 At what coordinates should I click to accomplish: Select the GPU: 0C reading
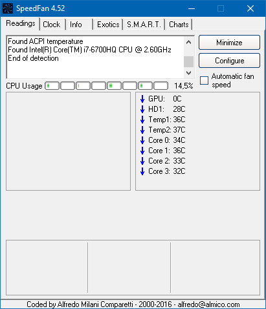165,99
